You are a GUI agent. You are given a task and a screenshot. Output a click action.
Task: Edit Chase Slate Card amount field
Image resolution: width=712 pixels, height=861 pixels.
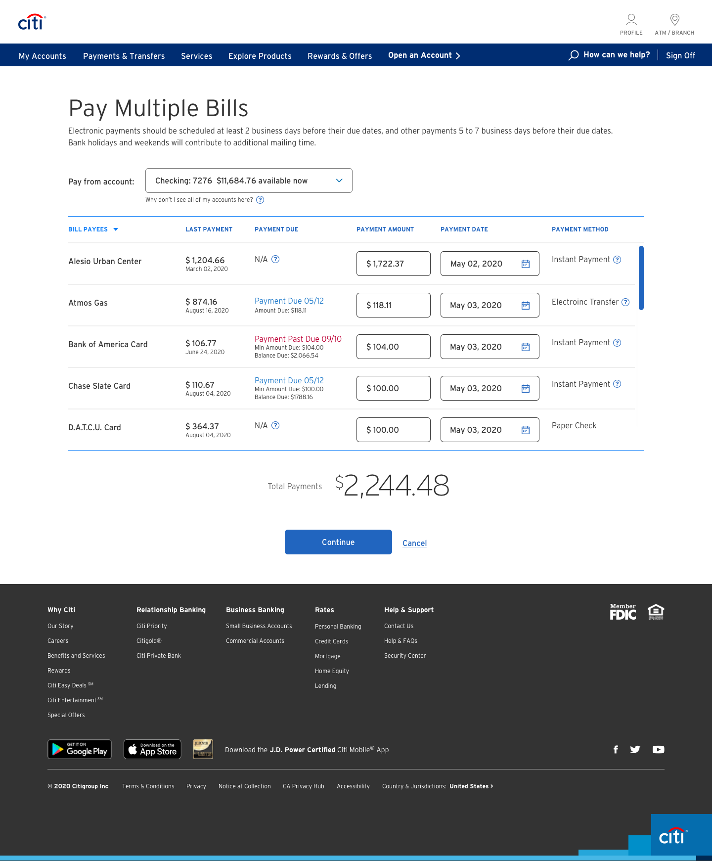[x=394, y=388]
